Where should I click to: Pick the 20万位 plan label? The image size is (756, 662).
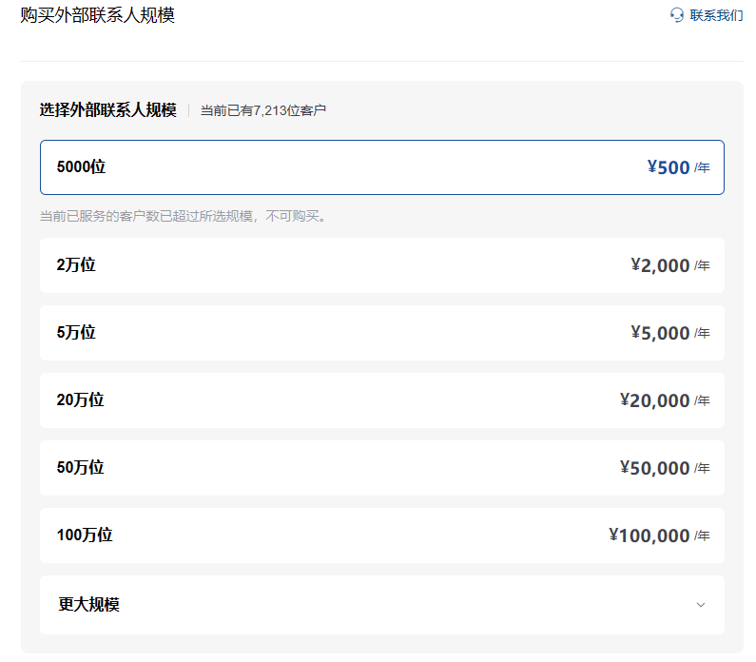[x=80, y=400]
